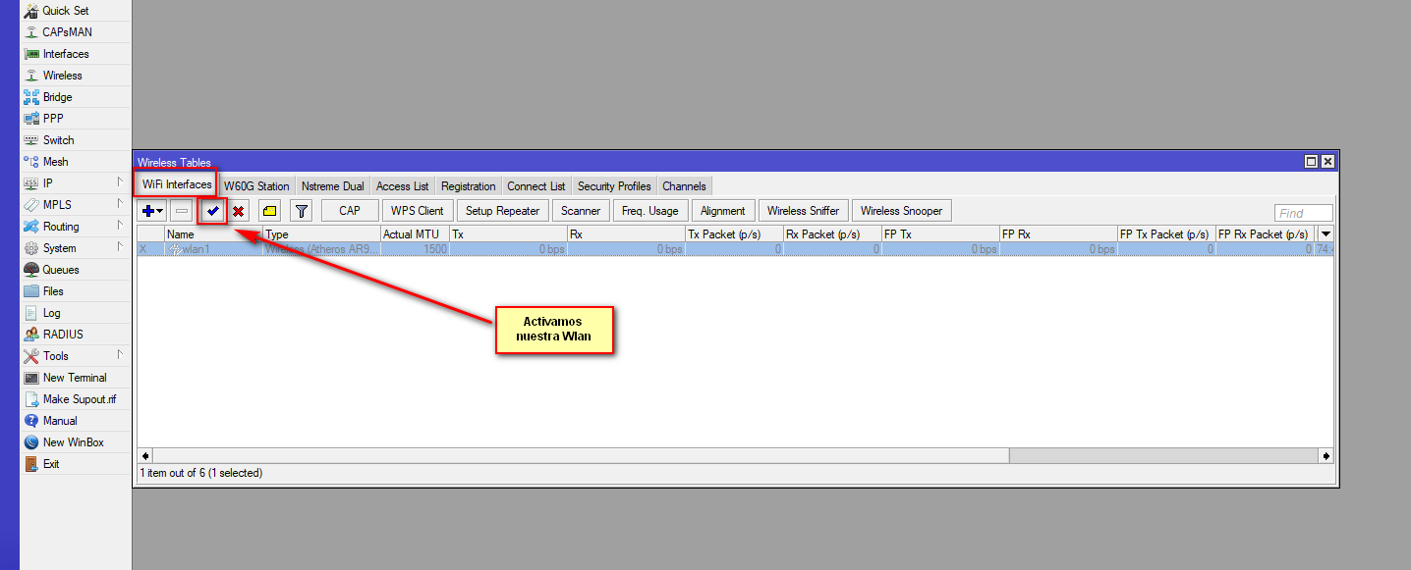The height and width of the screenshot is (570, 1411).
Task: Click the blue plus Add button
Action: point(151,211)
